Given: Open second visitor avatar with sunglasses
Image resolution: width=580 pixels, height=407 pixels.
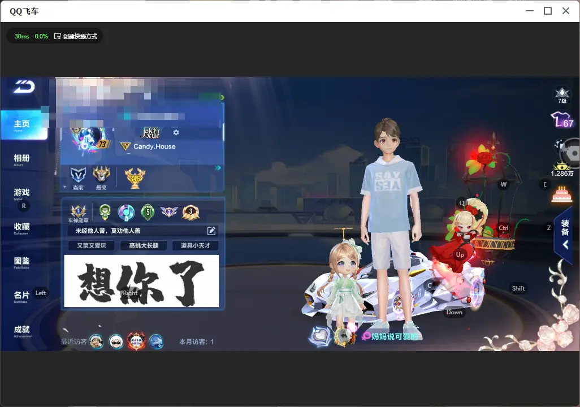Looking at the screenshot, I should click(116, 342).
